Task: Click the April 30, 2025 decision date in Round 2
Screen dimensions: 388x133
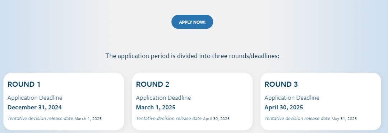Action: (216, 119)
